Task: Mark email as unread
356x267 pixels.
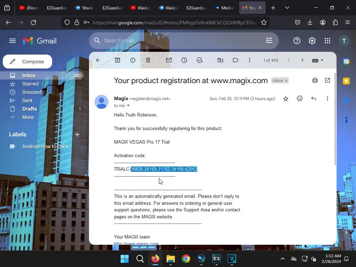Action: (x=169, y=60)
